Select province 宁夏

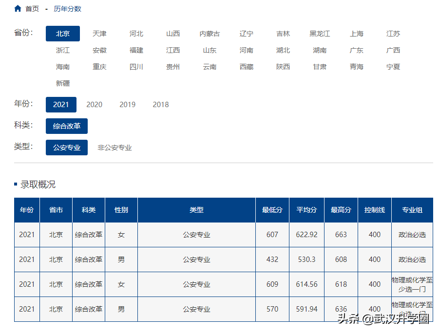(x=393, y=67)
